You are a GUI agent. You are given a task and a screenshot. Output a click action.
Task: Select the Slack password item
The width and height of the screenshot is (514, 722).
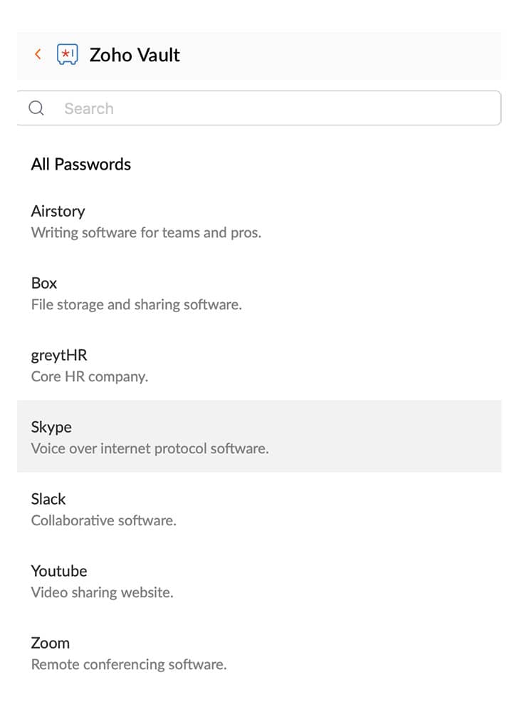[x=48, y=499]
